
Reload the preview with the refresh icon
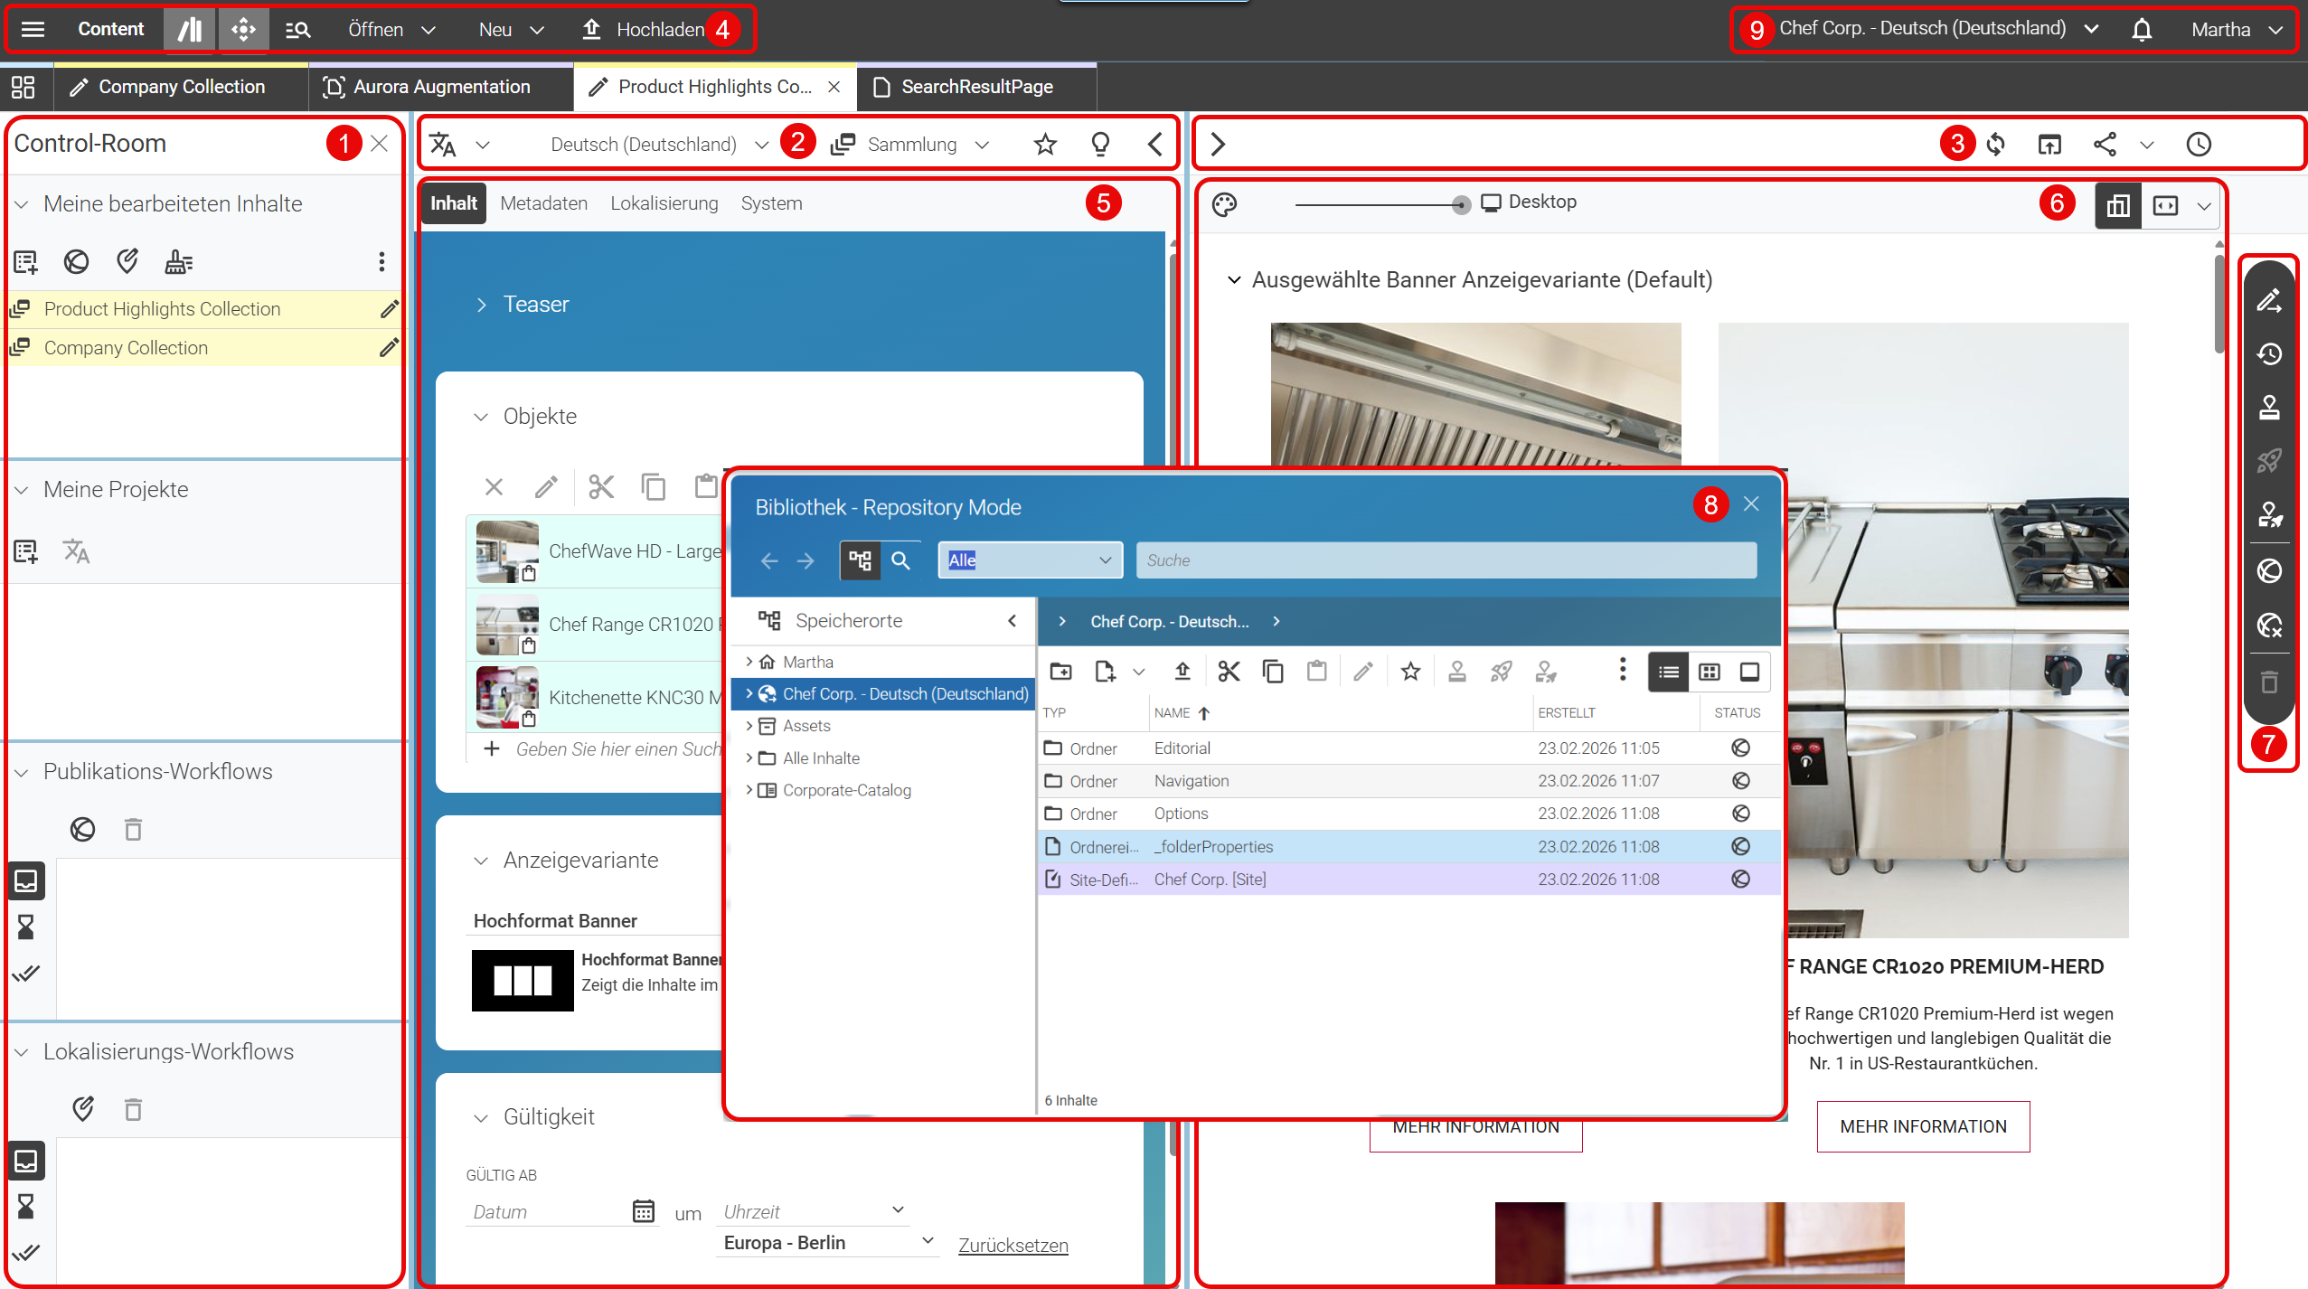[x=1995, y=145]
